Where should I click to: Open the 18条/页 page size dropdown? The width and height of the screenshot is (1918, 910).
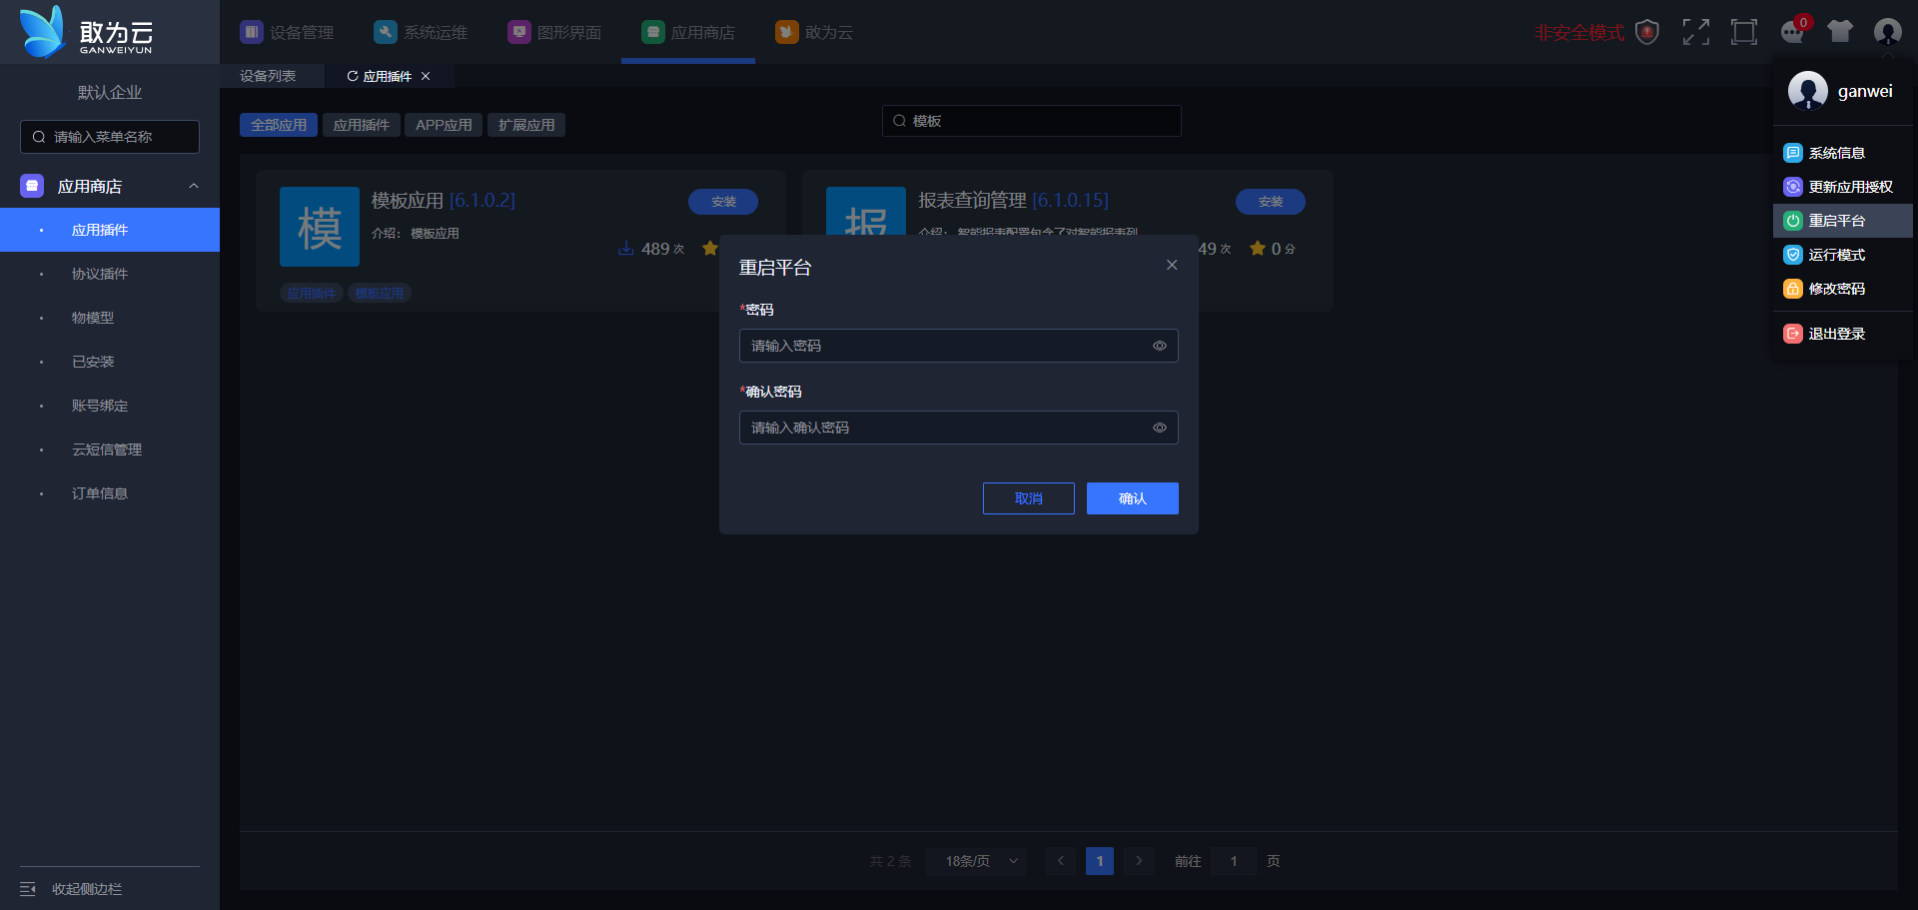tap(976, 861)
